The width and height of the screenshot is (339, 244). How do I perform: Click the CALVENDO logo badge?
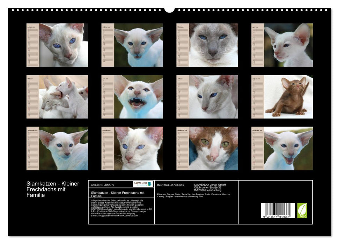(143, 184)
